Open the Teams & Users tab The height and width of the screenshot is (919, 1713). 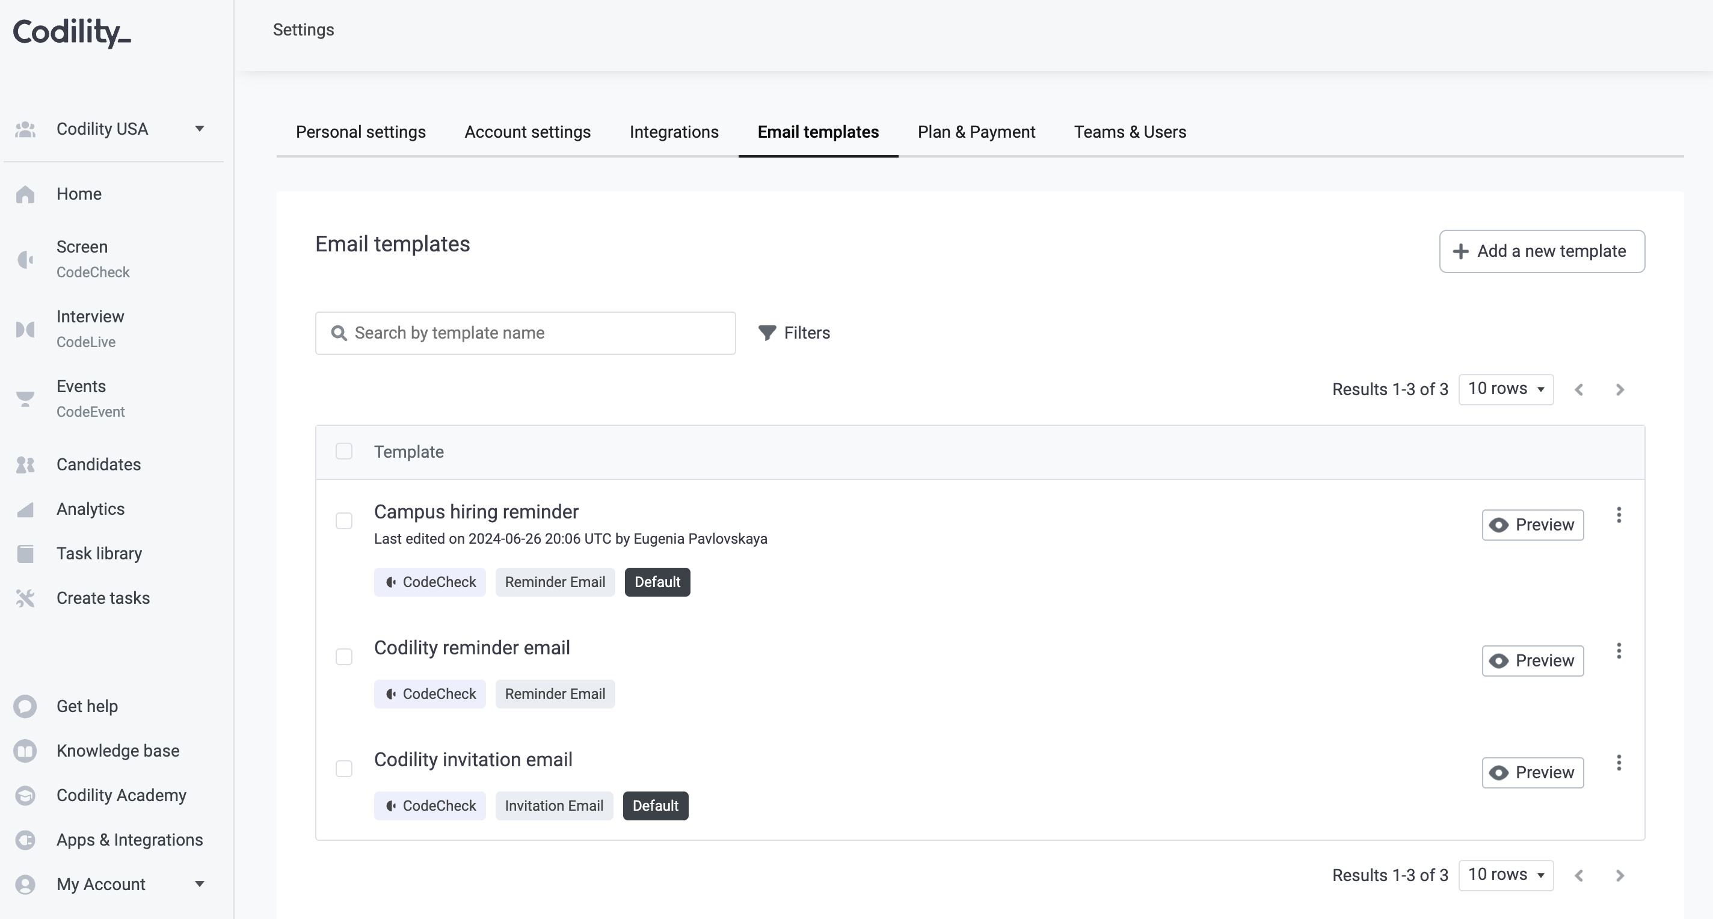[x=1130, y=132]
